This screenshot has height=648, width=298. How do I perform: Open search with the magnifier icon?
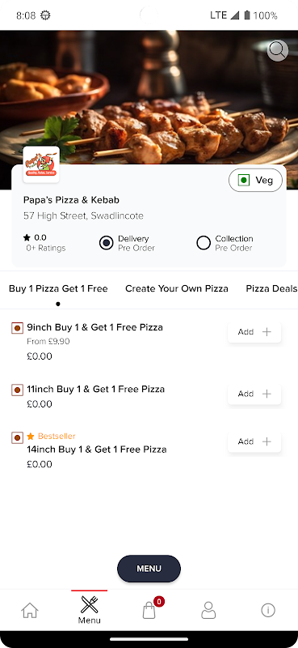tap(277, 51)
